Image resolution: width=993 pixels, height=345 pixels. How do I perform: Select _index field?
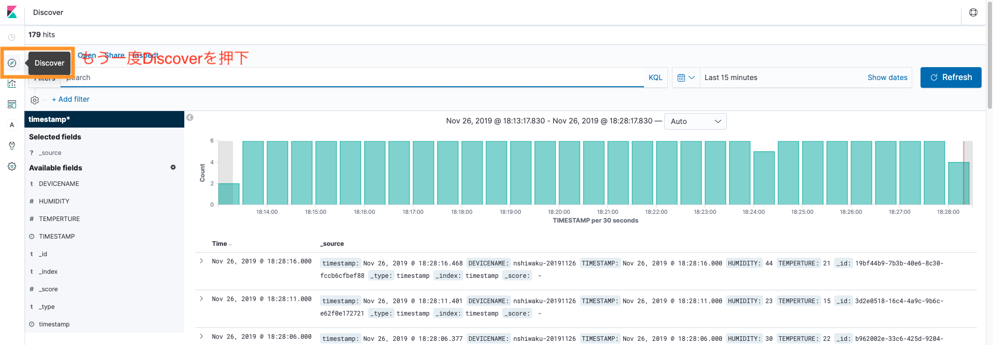click(48, 272)
